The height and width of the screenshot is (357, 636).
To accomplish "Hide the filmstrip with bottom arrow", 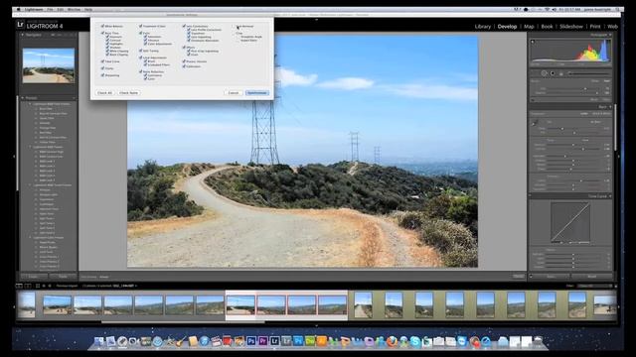I will coord(317,325).
